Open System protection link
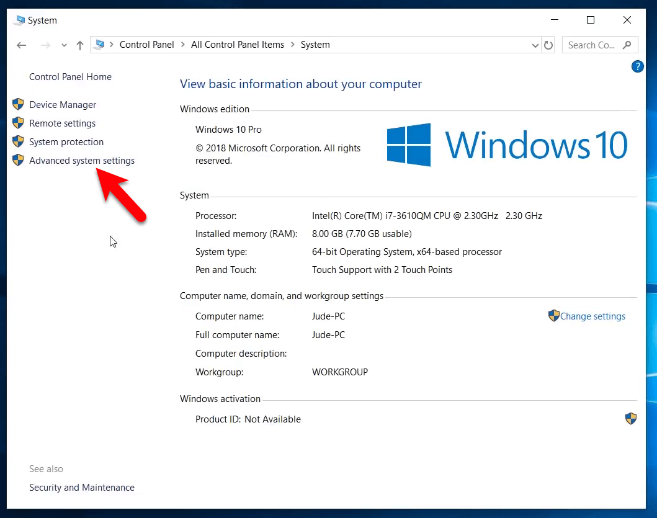Viewport: 657px width, 518px height. pos(66,141)
